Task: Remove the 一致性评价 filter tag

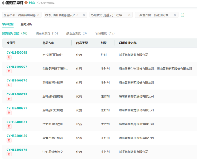Action: [175, 15]
